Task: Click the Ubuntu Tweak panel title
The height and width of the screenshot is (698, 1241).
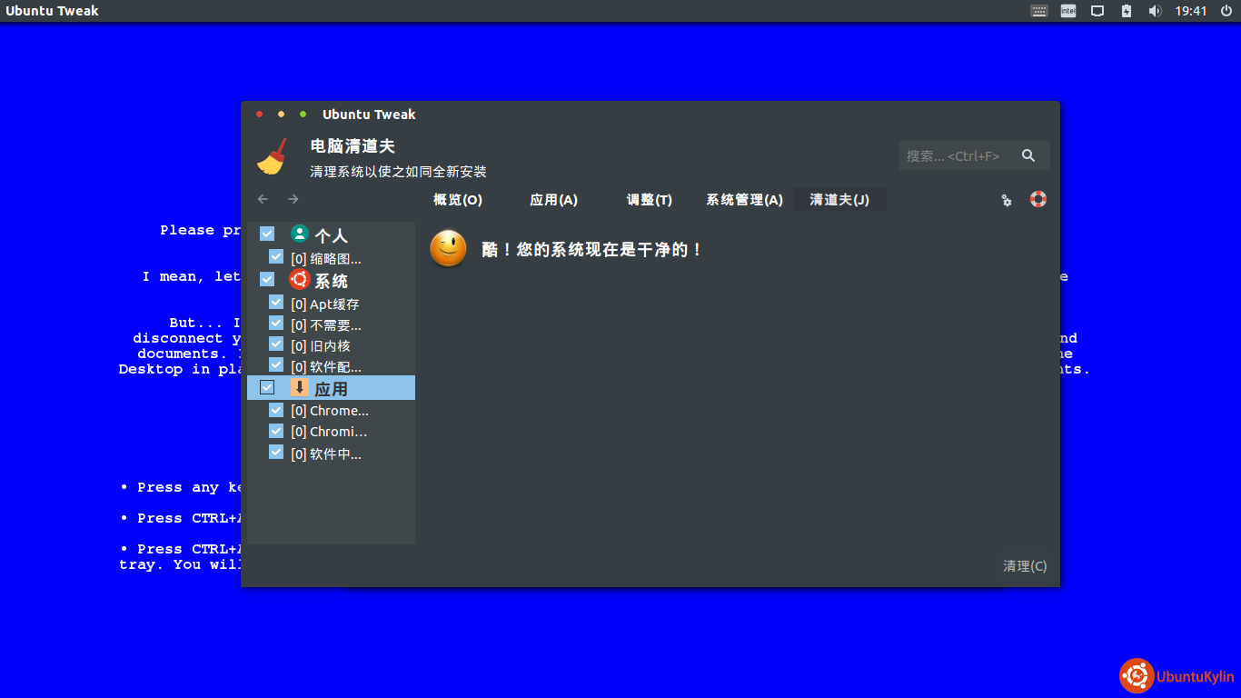Action: pyautogui.click(x=52, y=11)
